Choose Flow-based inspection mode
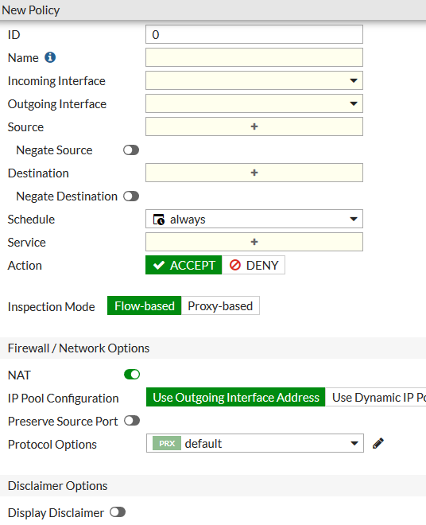 pos(144,305)
